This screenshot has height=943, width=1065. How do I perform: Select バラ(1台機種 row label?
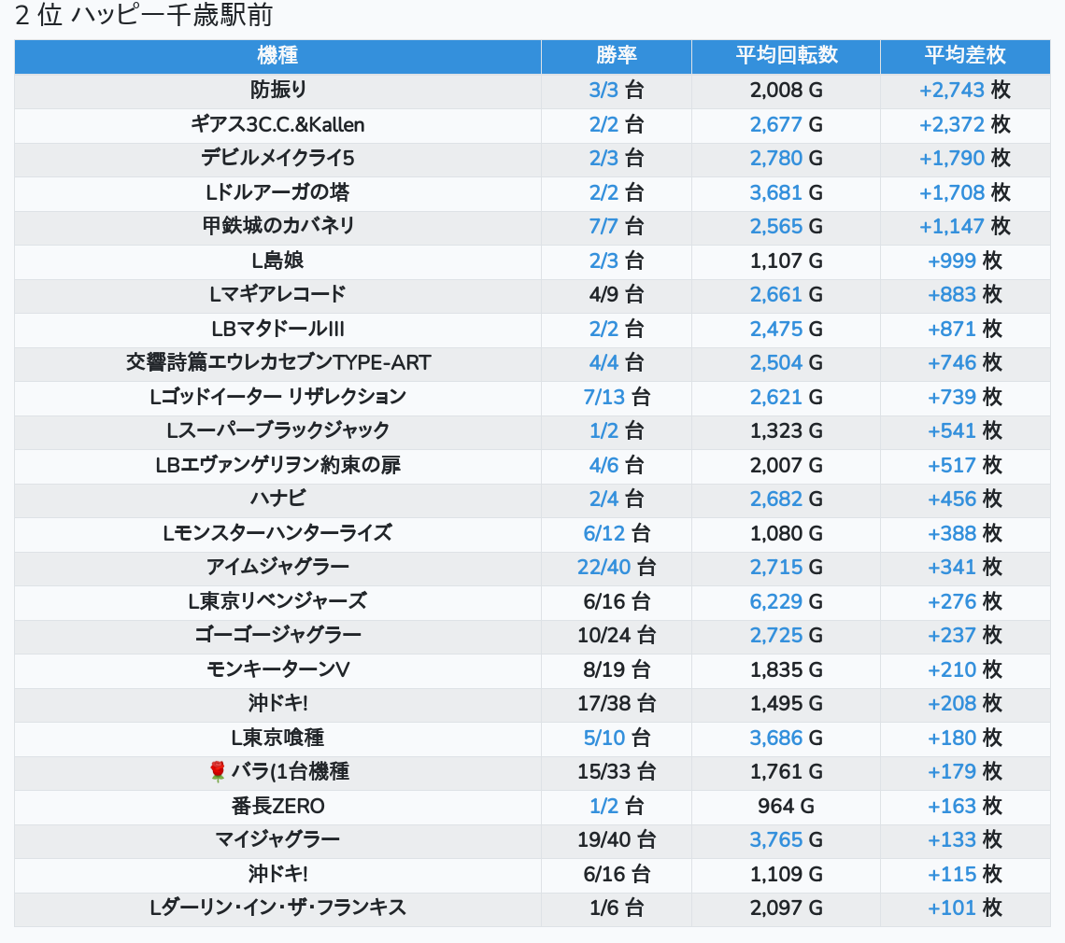(x=290, y=772)
